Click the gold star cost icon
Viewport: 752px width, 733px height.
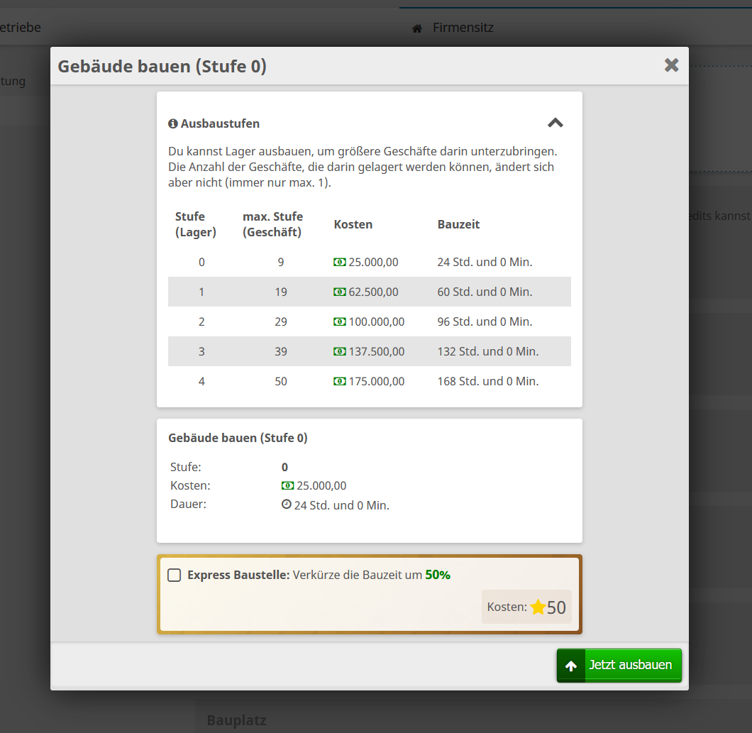coord(538,607)
